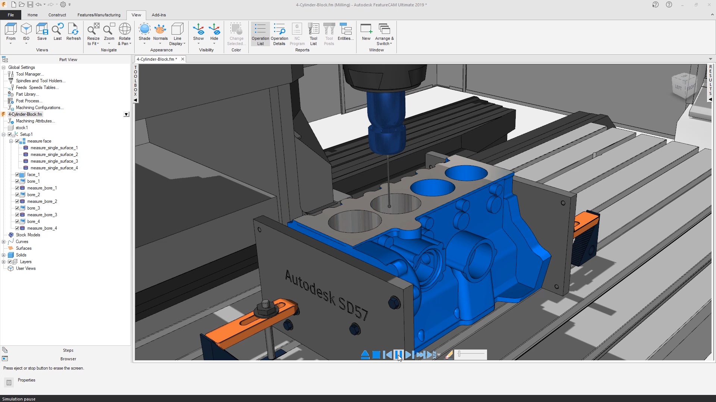
Task: Stop the simulation
Action: coord(376,355)
